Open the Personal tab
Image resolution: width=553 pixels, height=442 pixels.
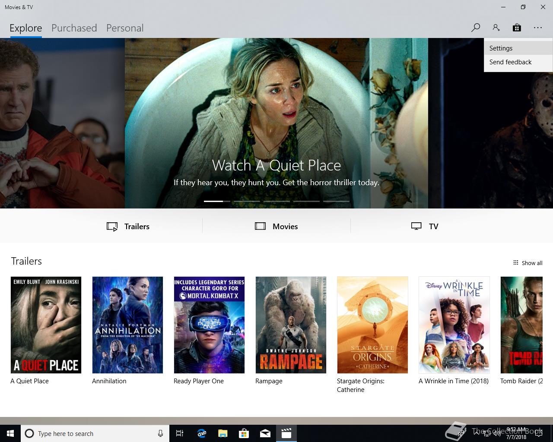(x=125, y=28)
